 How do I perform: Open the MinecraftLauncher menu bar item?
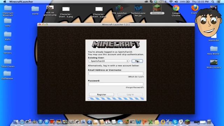coord(21,1)
